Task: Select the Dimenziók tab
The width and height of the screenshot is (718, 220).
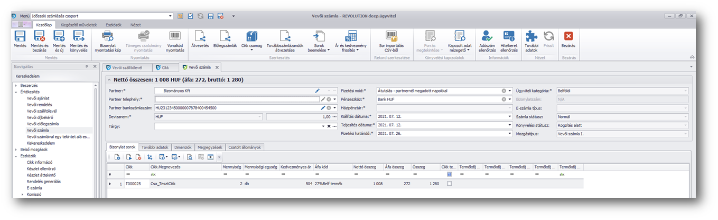Action: tap(182, 147)
